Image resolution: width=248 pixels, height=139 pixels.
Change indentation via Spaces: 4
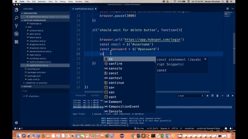click(x=165, y=129)
